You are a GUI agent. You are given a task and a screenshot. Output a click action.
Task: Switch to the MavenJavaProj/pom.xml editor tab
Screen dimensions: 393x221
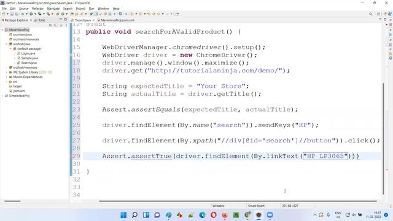coord(115,20)
